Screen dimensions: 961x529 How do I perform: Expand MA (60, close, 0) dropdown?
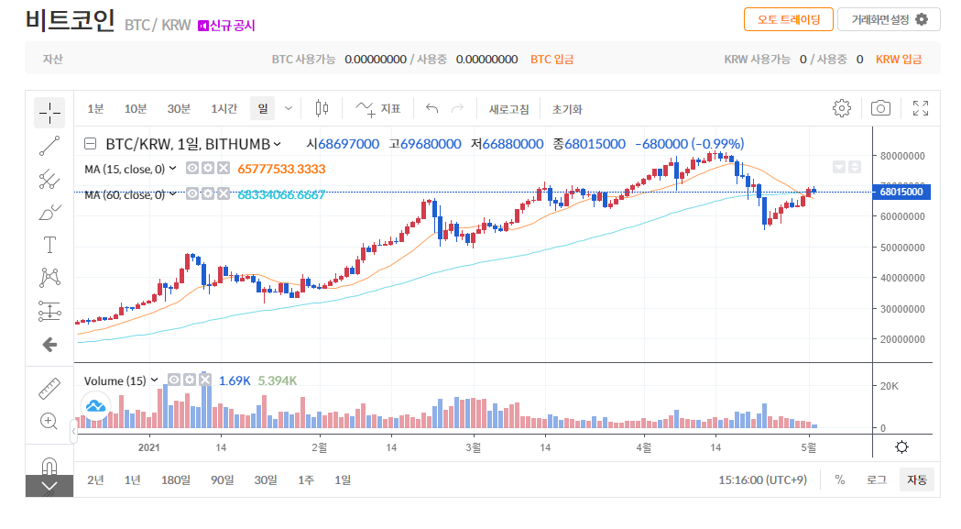point(173,194)
